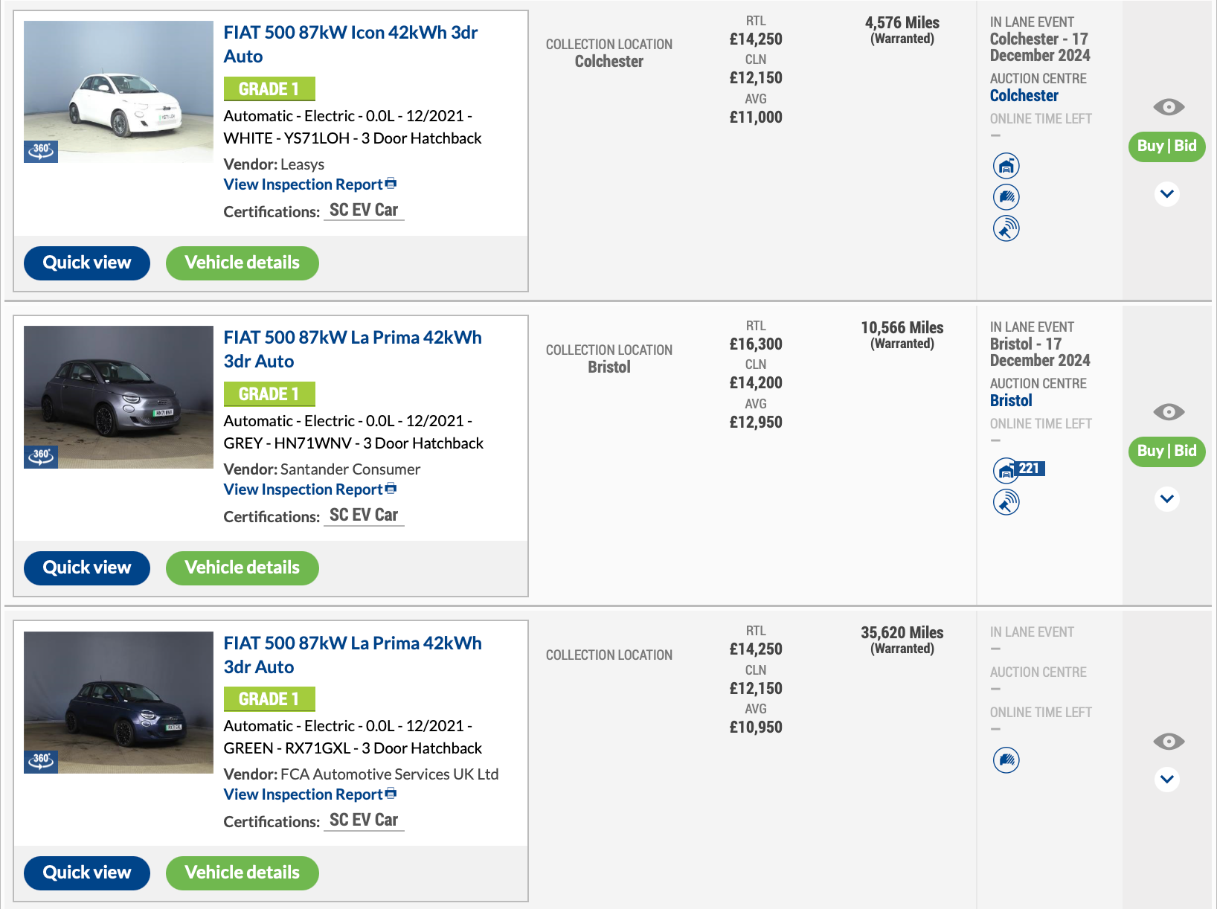Screen dimensions: 1217x909
Task: Click Buy | Bid for the Colchester FIAT
Action: click(x=1166, y=147)
